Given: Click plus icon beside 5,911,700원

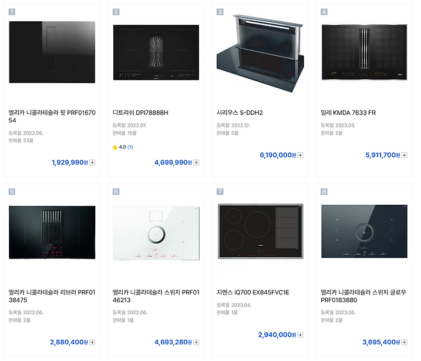Looking at the screenshot, I should [404, 155].
